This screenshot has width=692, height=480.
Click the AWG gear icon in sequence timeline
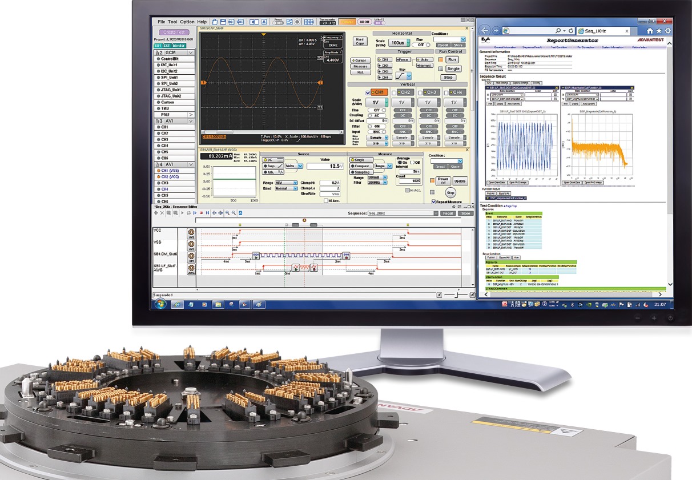point(191,269)
